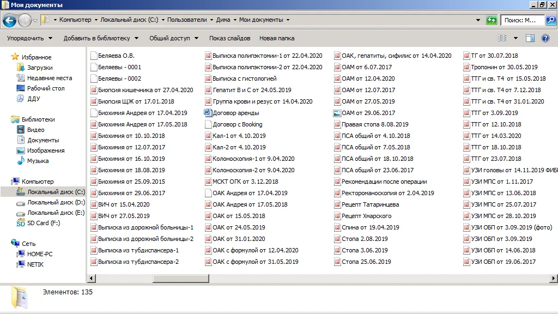Select PDF icon of УЗИ ОБП от 3.09.2019 (фото)
The image size is (558, 314).
pos(466,227)
